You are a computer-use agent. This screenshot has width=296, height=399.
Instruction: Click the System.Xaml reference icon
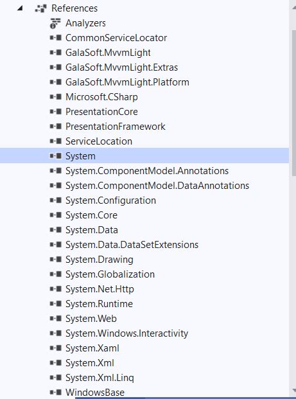(x=56, y=348)
